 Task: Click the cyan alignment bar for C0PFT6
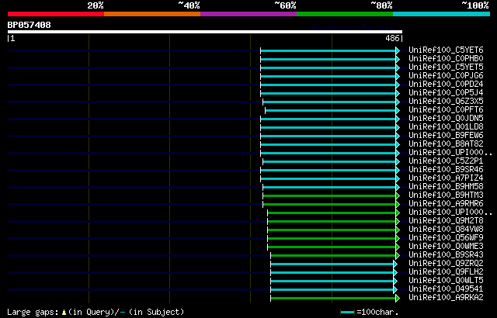[x=331, y=110]
